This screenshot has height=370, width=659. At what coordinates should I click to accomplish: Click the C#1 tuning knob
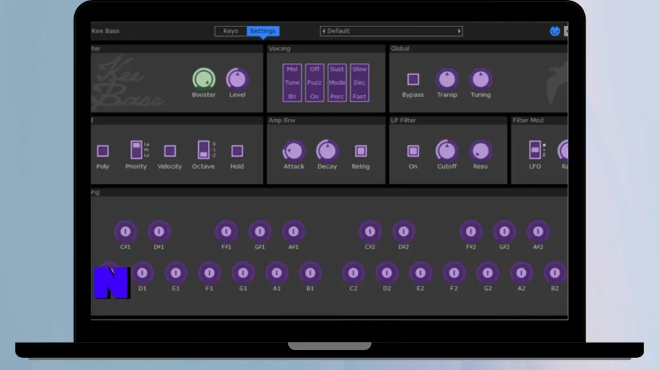coord(125,231)
